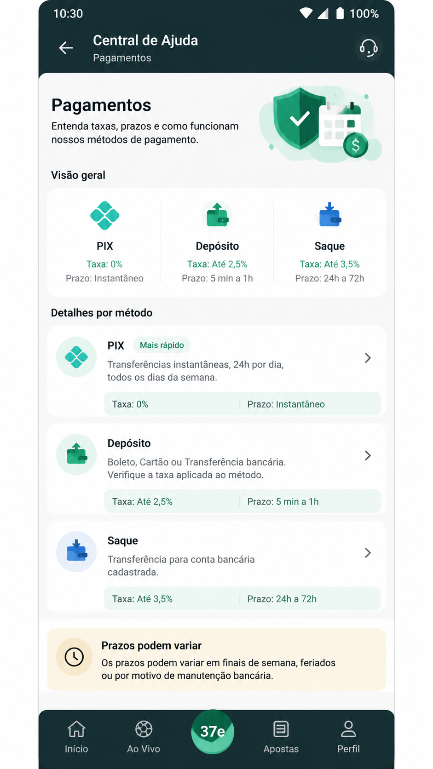Screen dimensions: 433x769
Task: Tap the shield and calendar illustration
Action: [x=321, y=124]
